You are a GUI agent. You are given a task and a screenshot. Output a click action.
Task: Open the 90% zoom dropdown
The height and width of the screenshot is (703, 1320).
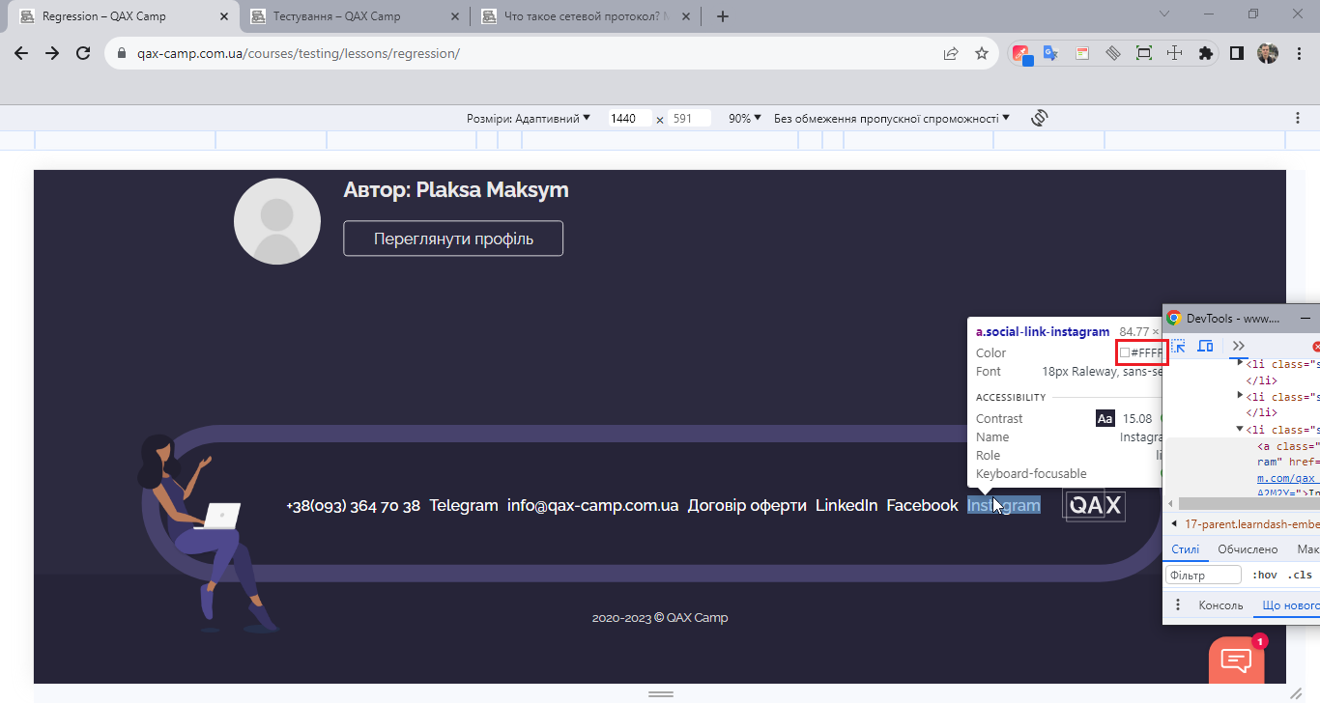coord(742,117)
